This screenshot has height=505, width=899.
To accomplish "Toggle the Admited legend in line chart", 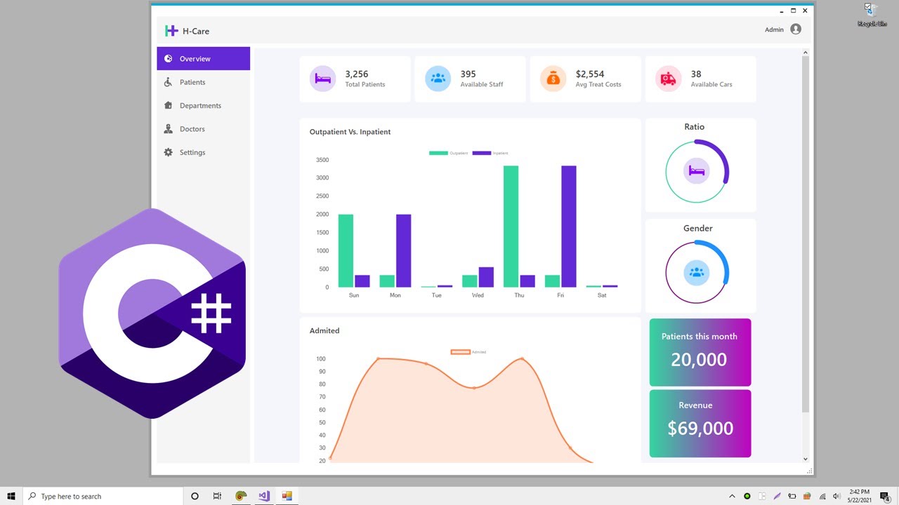I will tap(468, 352).
